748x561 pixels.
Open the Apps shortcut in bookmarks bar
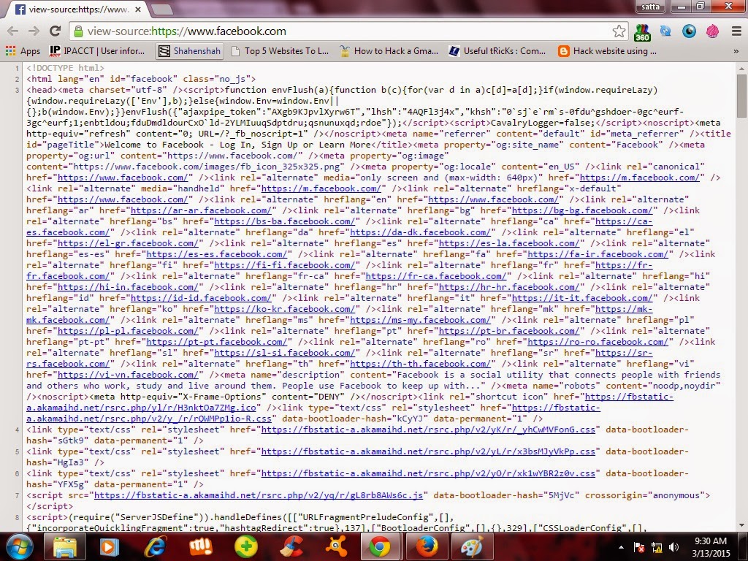(23, 51)
